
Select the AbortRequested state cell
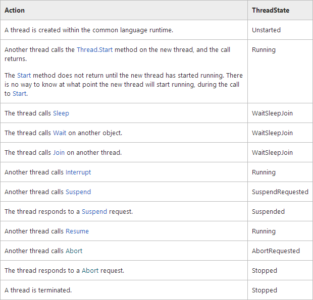pos(276,251)
